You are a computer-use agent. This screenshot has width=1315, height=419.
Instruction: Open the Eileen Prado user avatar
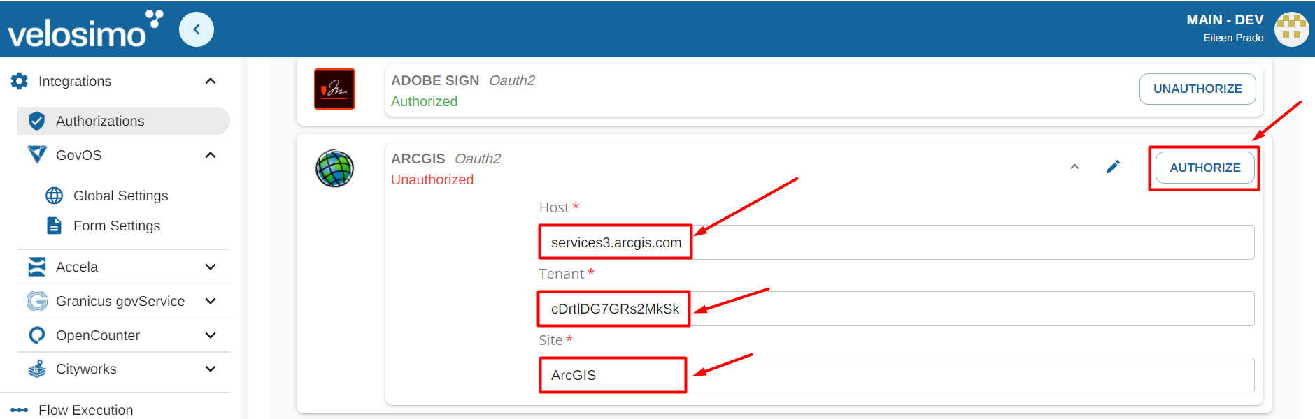pyautogui.click(x=1291, y=29)
